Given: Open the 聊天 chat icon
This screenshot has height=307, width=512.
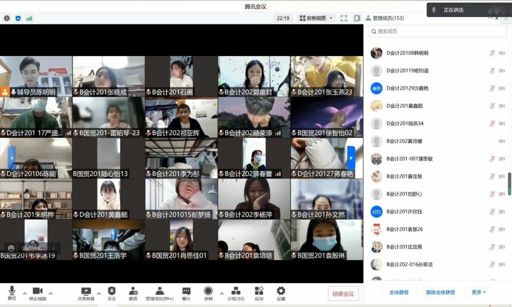Looking at the screenshot, I should (x=186, y=293).
